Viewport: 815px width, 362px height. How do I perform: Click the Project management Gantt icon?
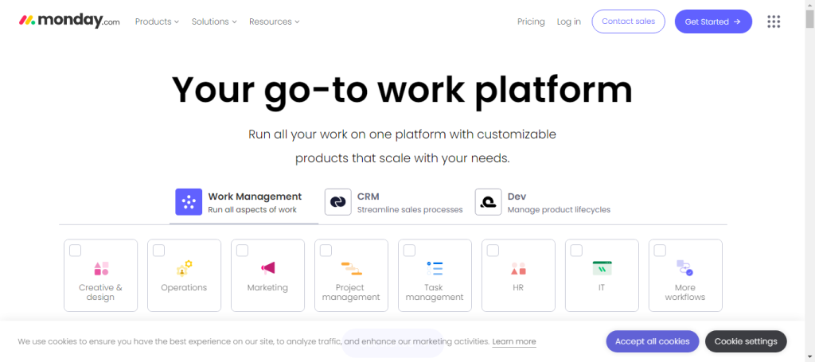point(351,268)
